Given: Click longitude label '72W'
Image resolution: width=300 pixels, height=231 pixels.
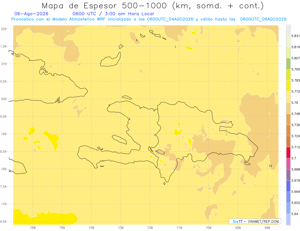Looking at the screenshot, I should 150,228.
